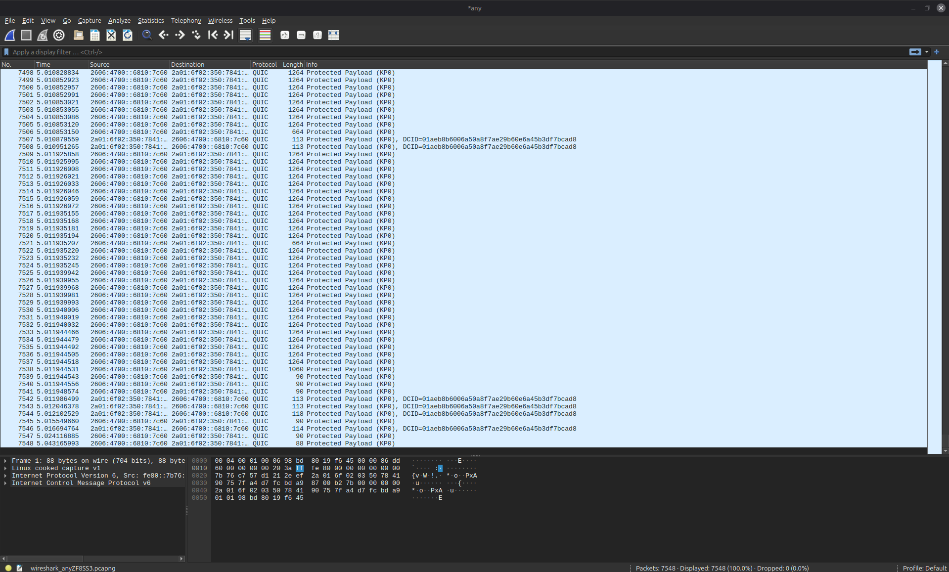Reset text to normal size
This screenshot has height=572, width=949.
pyautogui.click(x=317, y=35)
